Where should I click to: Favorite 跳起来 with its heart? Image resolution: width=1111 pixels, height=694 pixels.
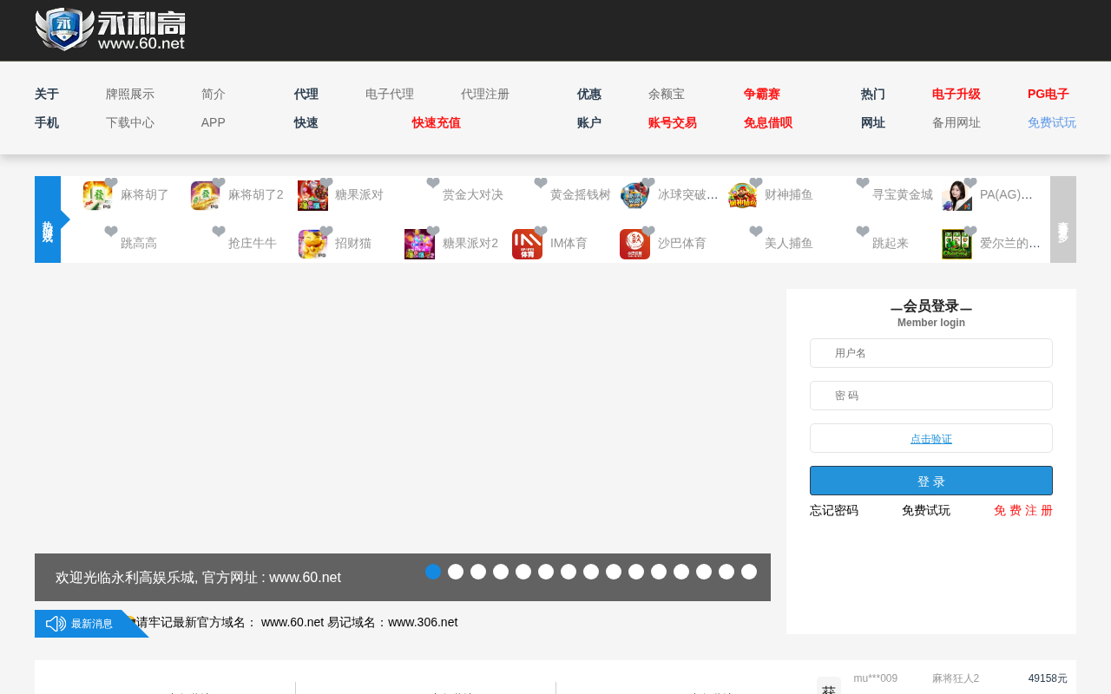click(863, 232)
